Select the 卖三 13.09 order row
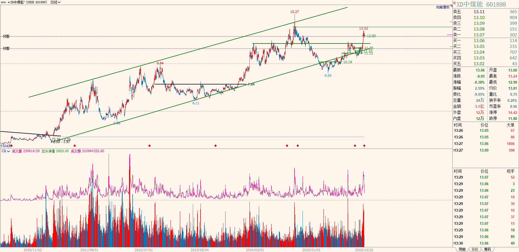Image resolution: width=519 pixels, height=252 pixels. 485,23
